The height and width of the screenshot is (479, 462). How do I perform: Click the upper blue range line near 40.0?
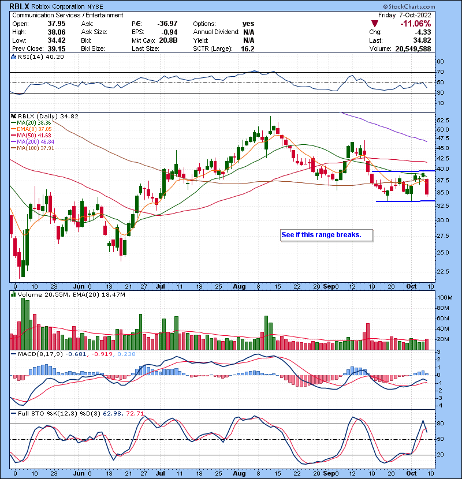(x=403, y=171)
